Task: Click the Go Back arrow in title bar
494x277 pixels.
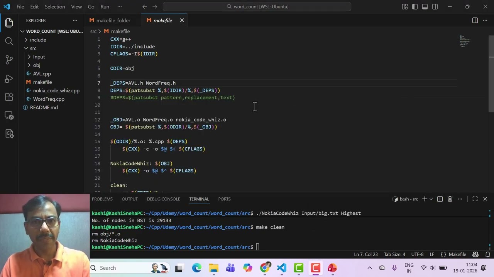Action: [x=145, y=7]
